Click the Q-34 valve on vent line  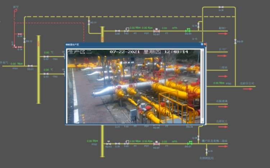point(20,47)
